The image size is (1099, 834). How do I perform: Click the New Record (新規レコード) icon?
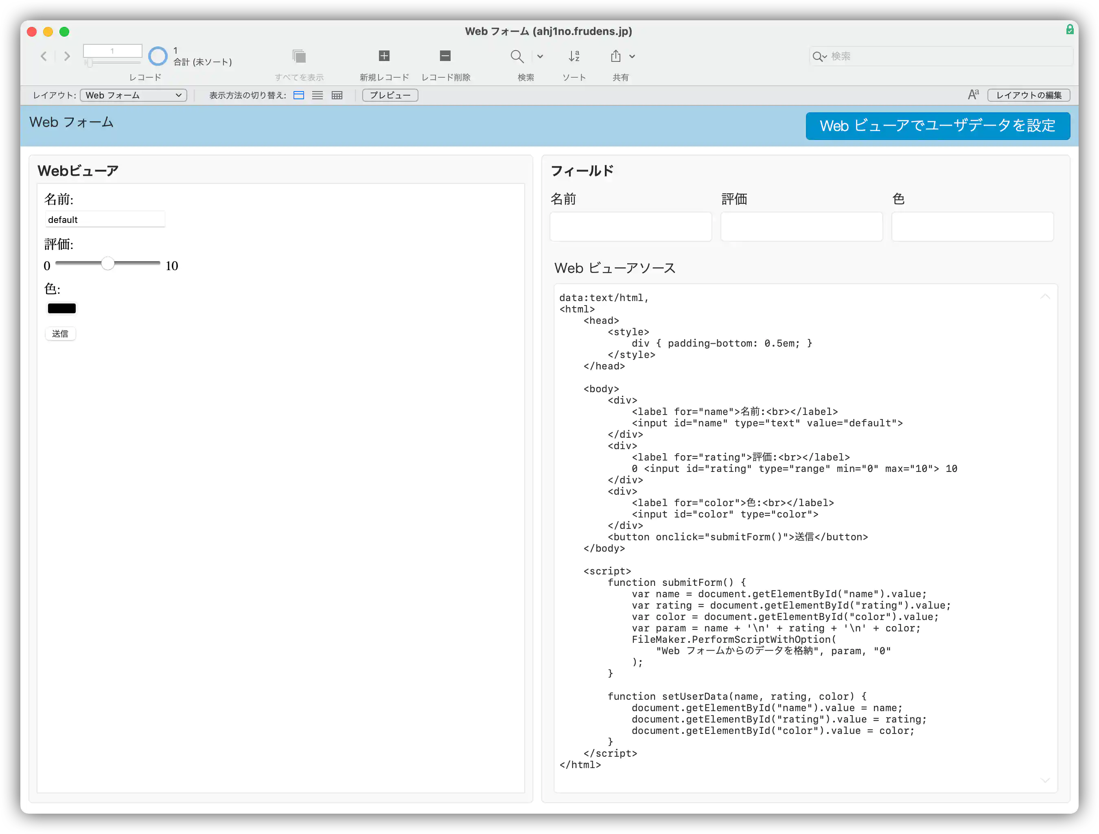[384, 56]
